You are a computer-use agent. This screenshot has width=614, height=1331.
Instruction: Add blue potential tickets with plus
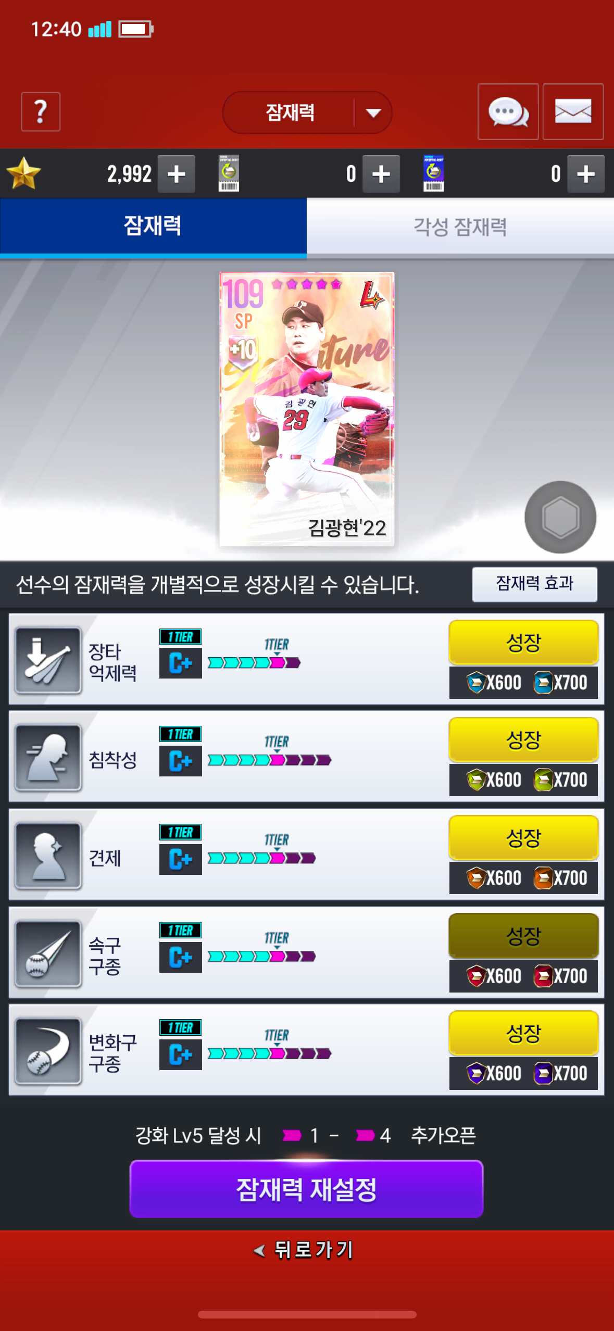586,174
